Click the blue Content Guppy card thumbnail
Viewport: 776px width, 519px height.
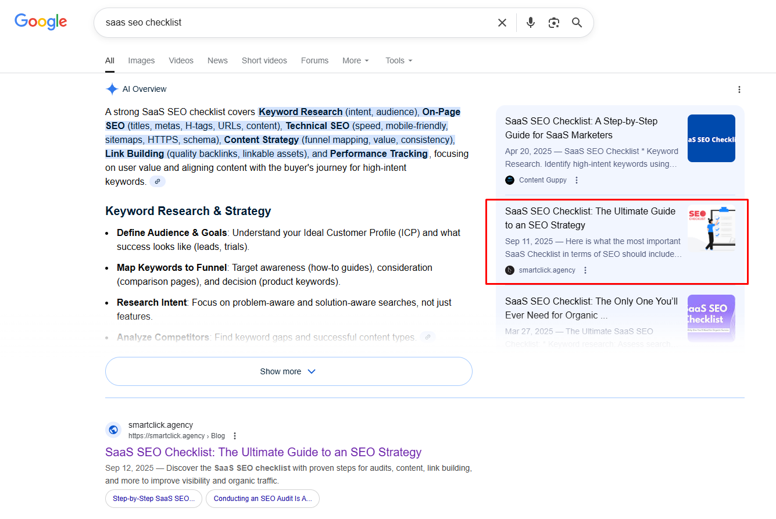(711, 138)
